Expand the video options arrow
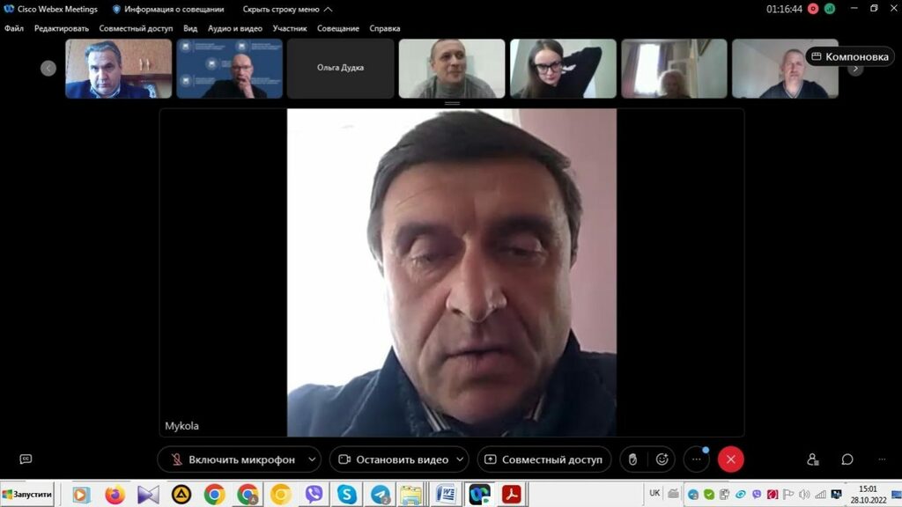Screen dimensions: 902x507 coord(461,459)
